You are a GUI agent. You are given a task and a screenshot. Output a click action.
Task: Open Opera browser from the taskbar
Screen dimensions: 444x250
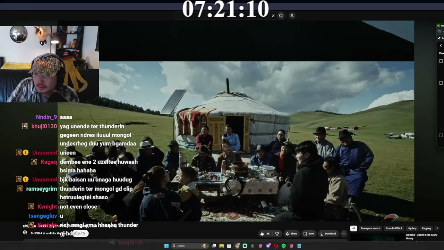coord(276,246)
